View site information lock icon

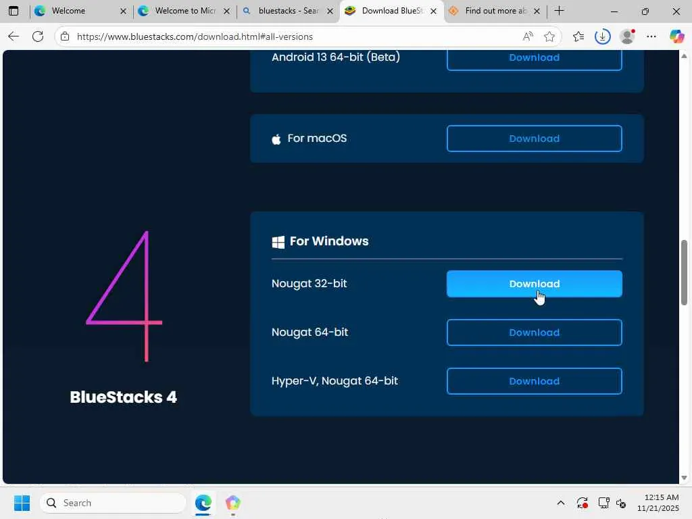coord(65,36)
